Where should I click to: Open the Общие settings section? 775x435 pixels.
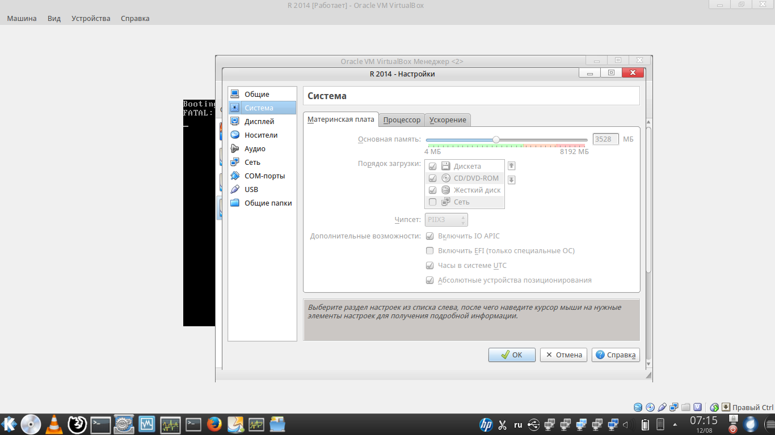point(256,94)
